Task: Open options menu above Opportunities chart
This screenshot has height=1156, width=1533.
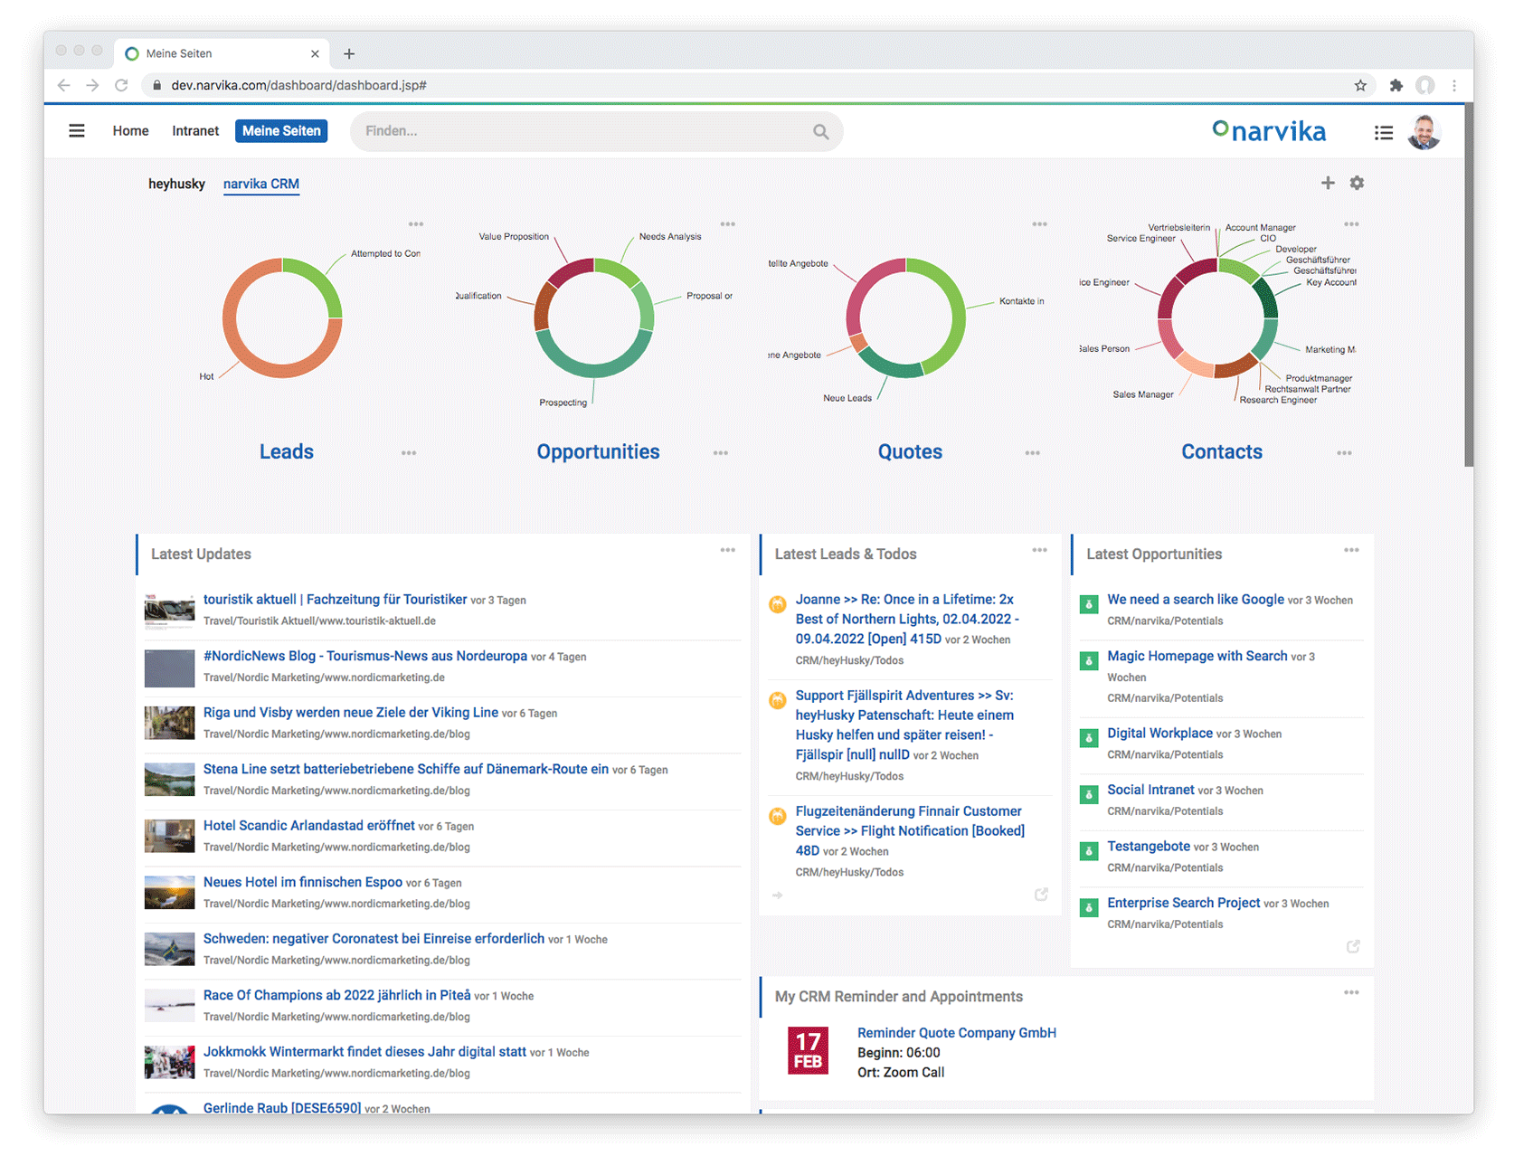Action: tap(728, 224)
